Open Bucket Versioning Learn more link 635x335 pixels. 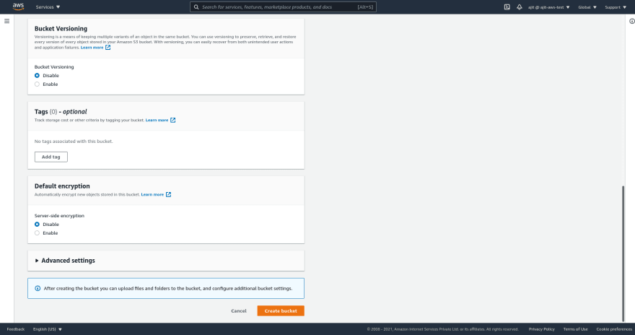tap(92, 48)
